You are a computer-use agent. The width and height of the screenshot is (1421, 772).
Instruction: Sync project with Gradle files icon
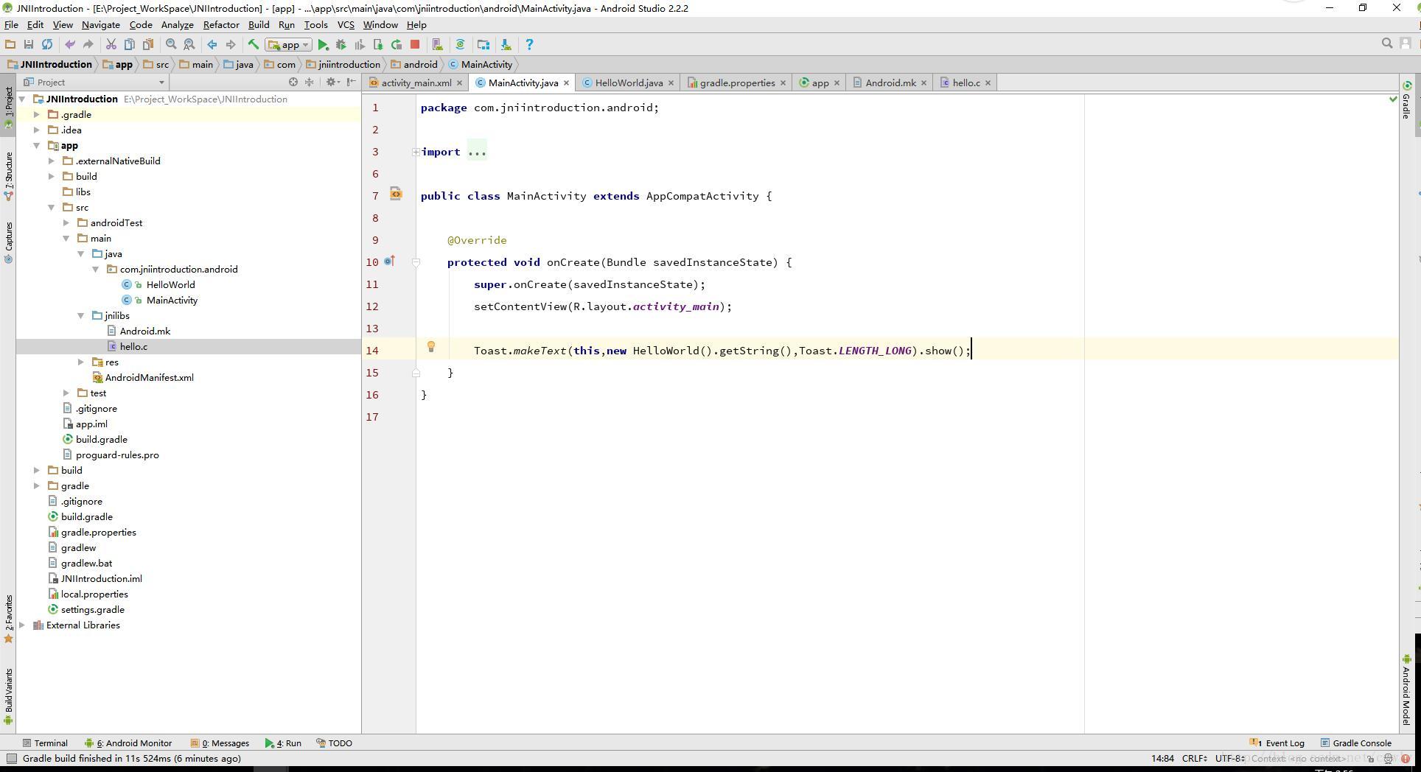461,45
